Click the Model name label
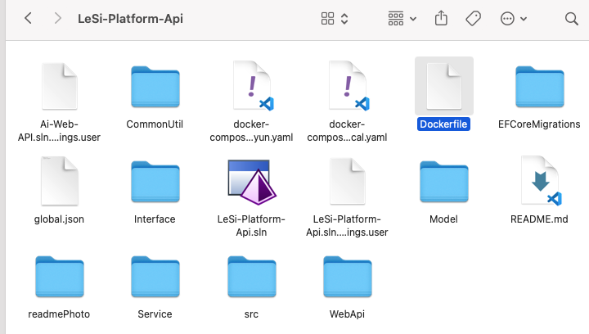The image size is (589, 334). click(x=443, y=219)
